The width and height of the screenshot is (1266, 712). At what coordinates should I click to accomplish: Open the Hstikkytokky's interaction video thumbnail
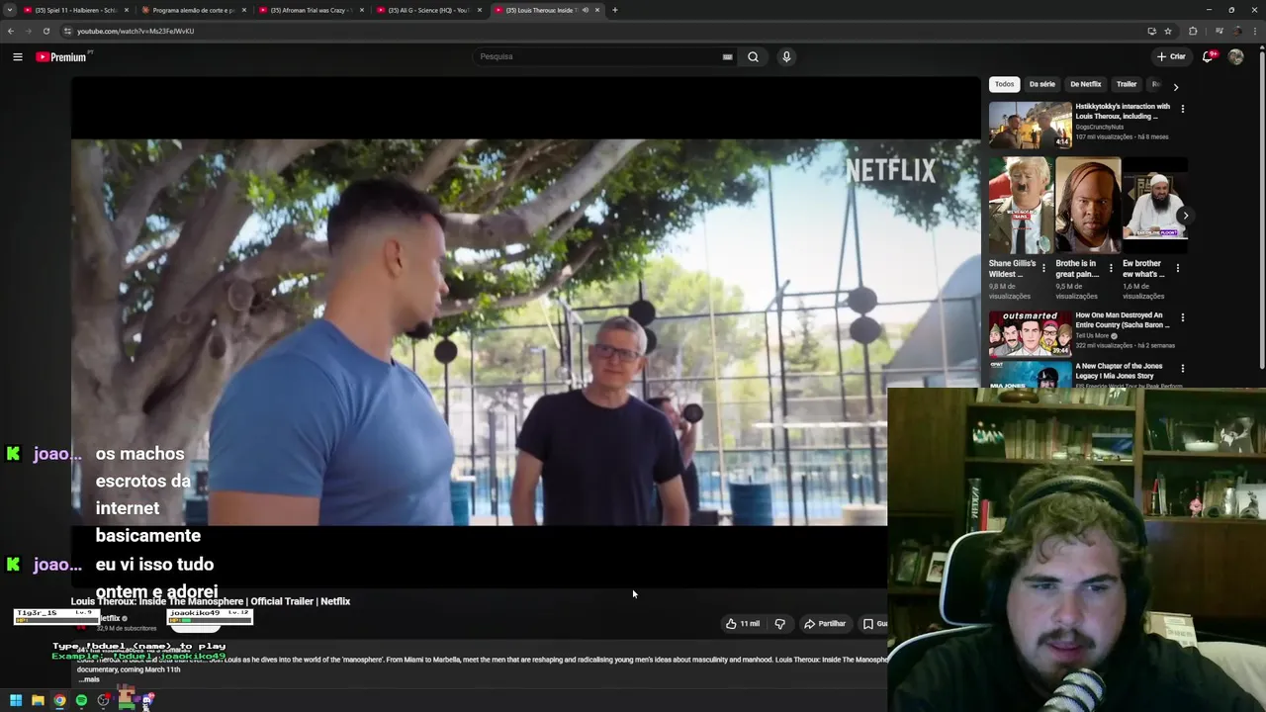click(1030, 125)
